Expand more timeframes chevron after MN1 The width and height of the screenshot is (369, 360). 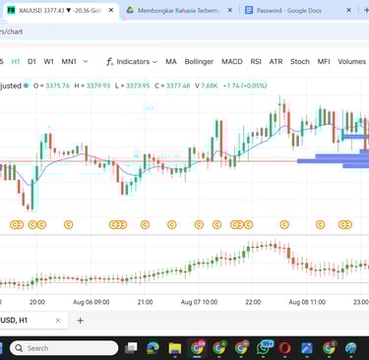pyautogui.click(x=86, y=62)
